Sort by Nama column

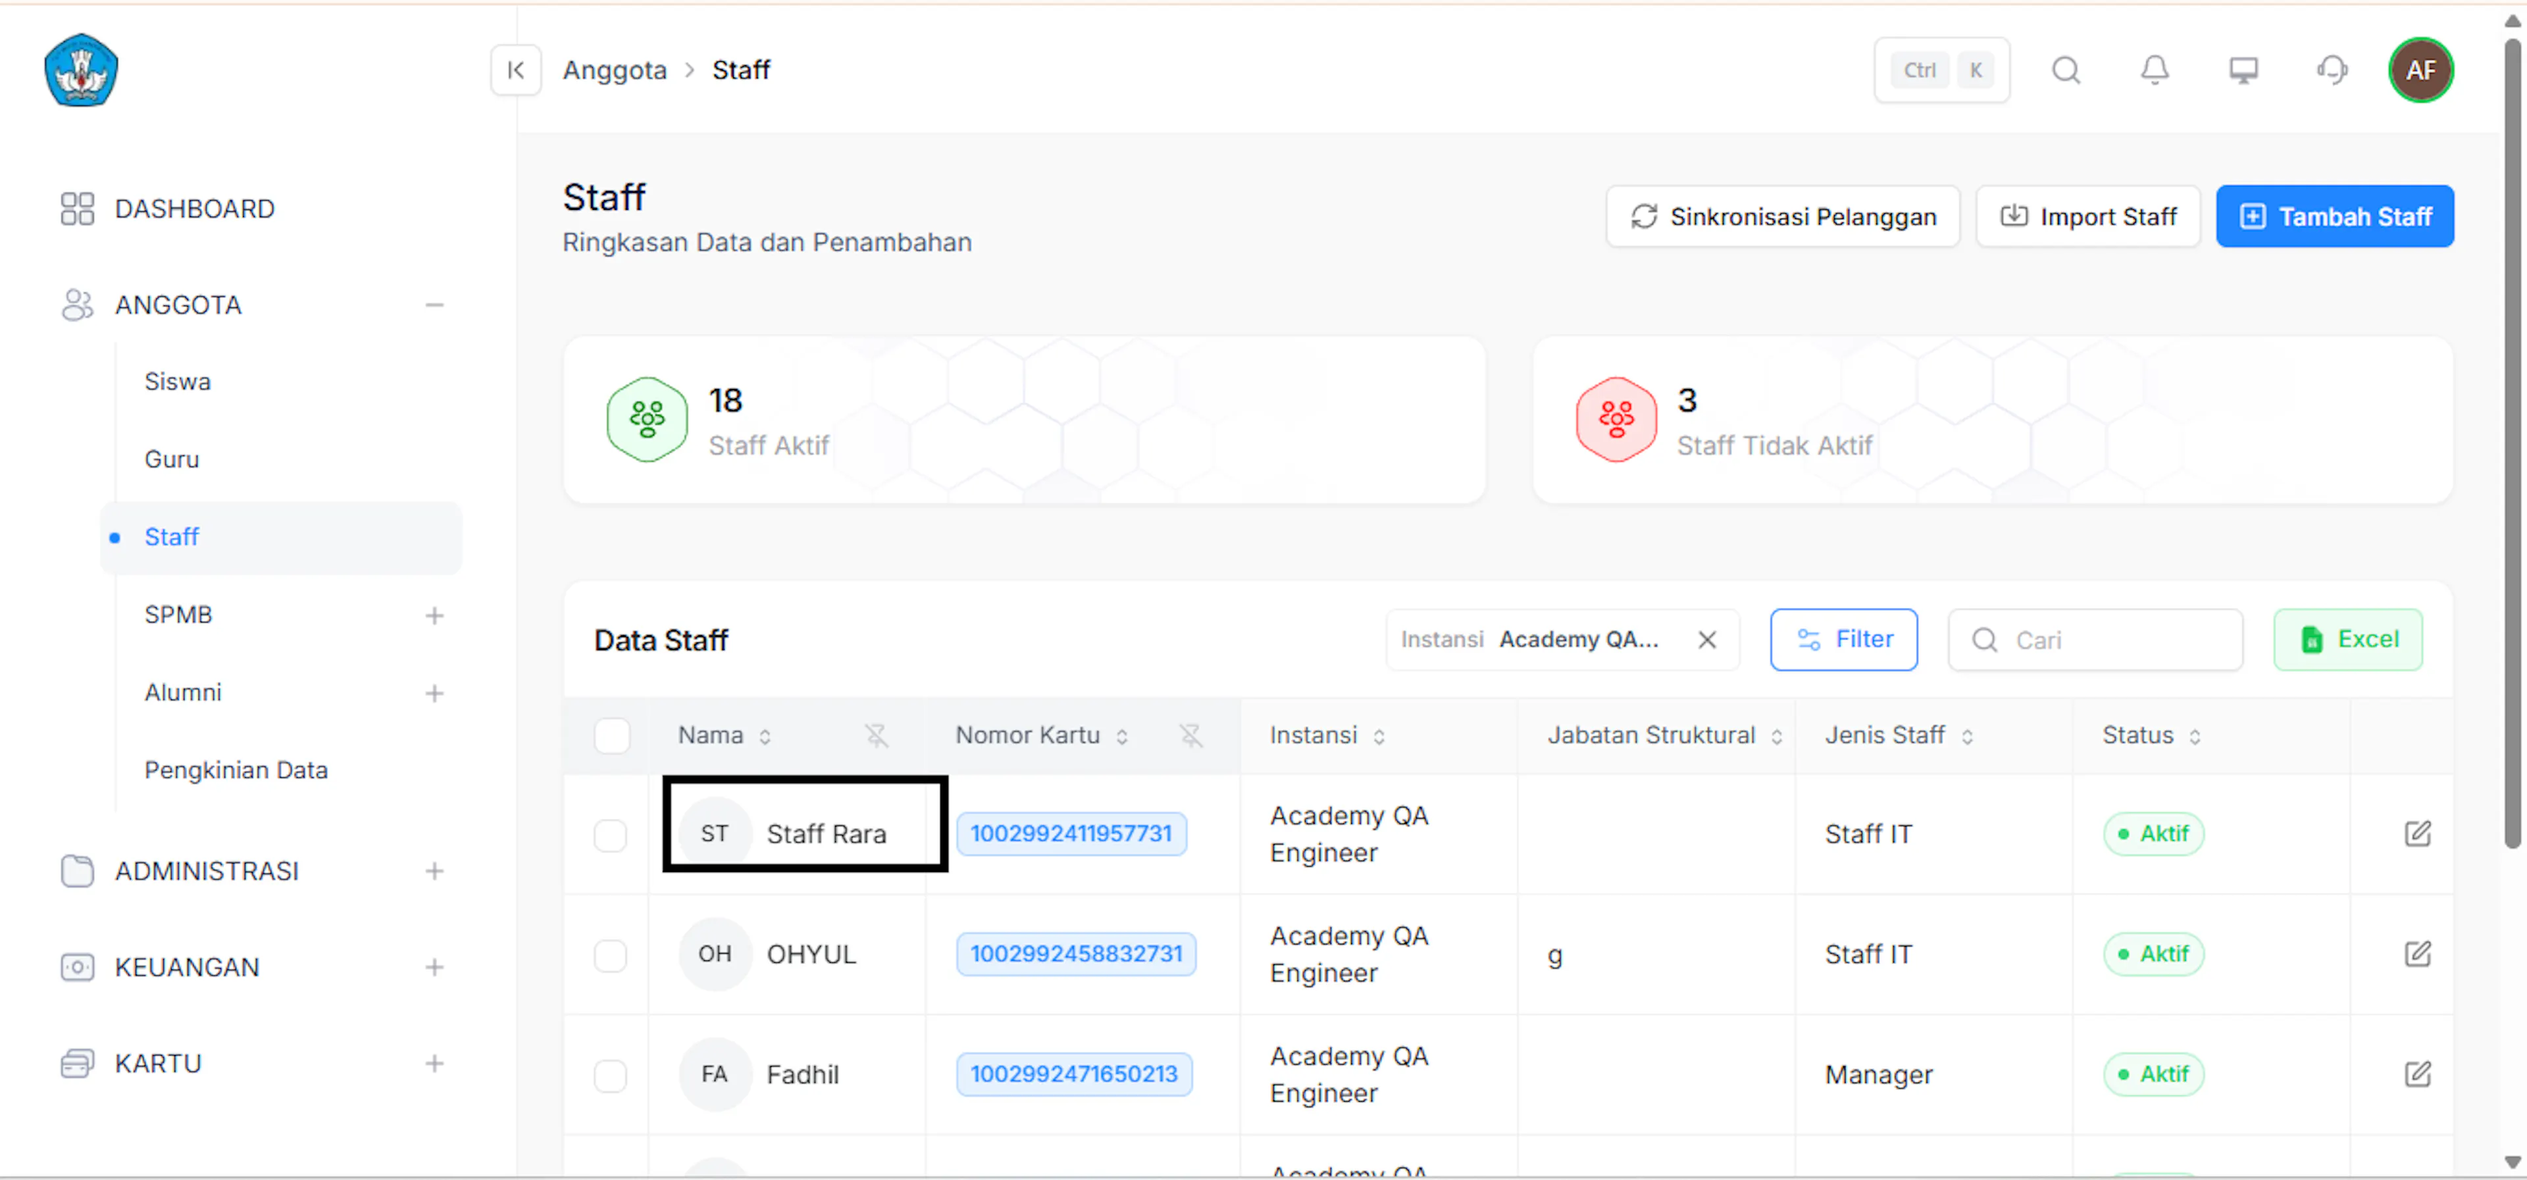[x=765, y=736]
